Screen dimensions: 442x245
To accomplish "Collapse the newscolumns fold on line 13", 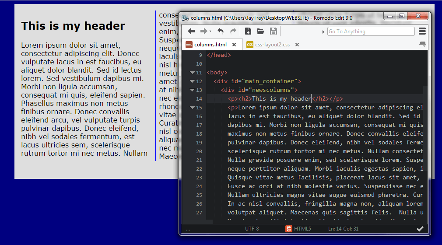I will tap(192, 90).
